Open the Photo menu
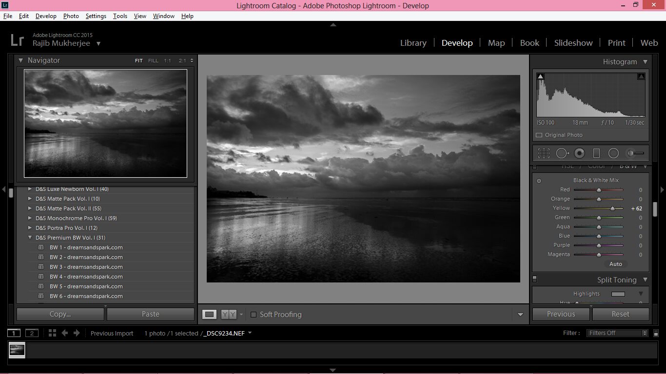The height and width of the screenshot is (374, 666). [71, 16]
